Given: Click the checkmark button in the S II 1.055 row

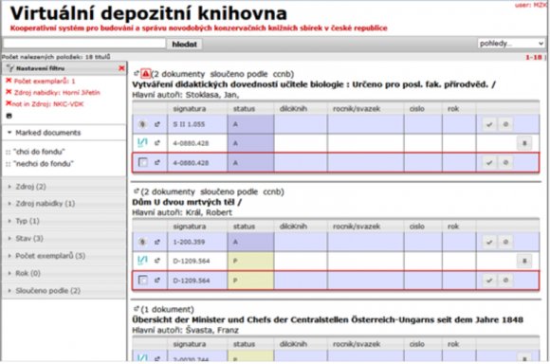Looking at the screenshot, I should point(489,124).
